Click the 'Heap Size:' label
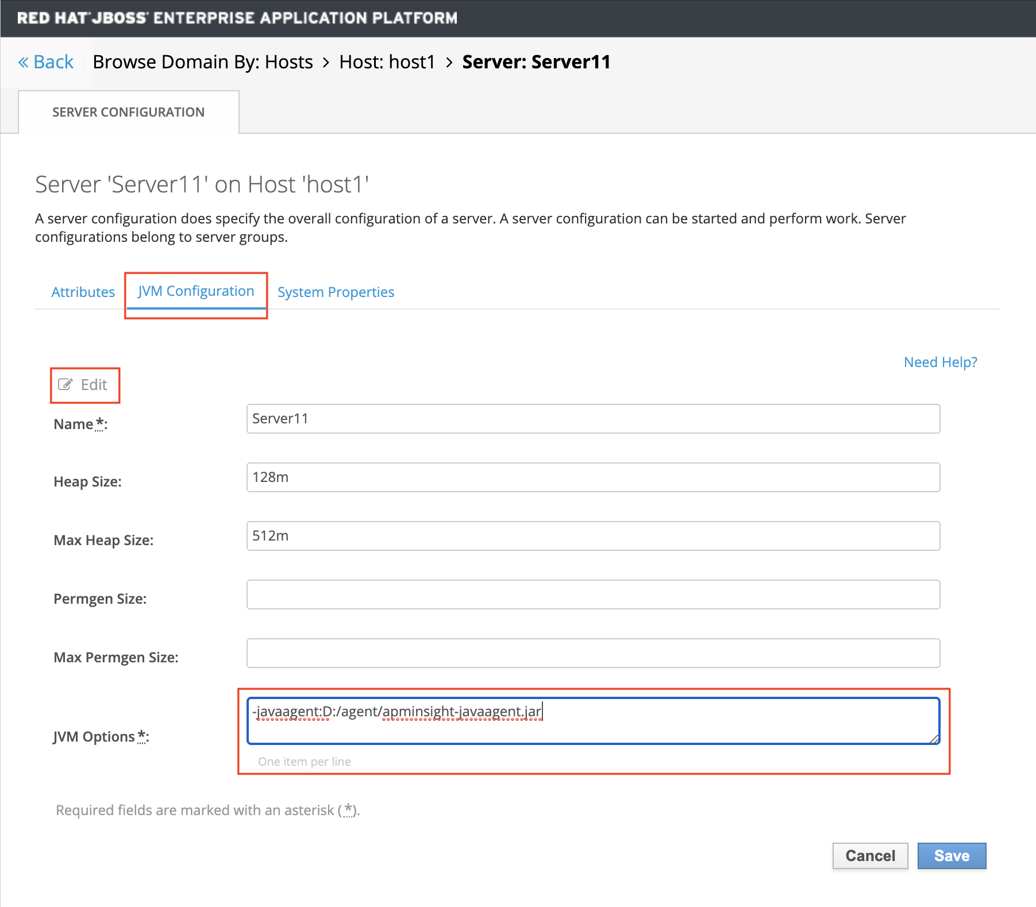1036x907 pixels. tap(87, 481)
